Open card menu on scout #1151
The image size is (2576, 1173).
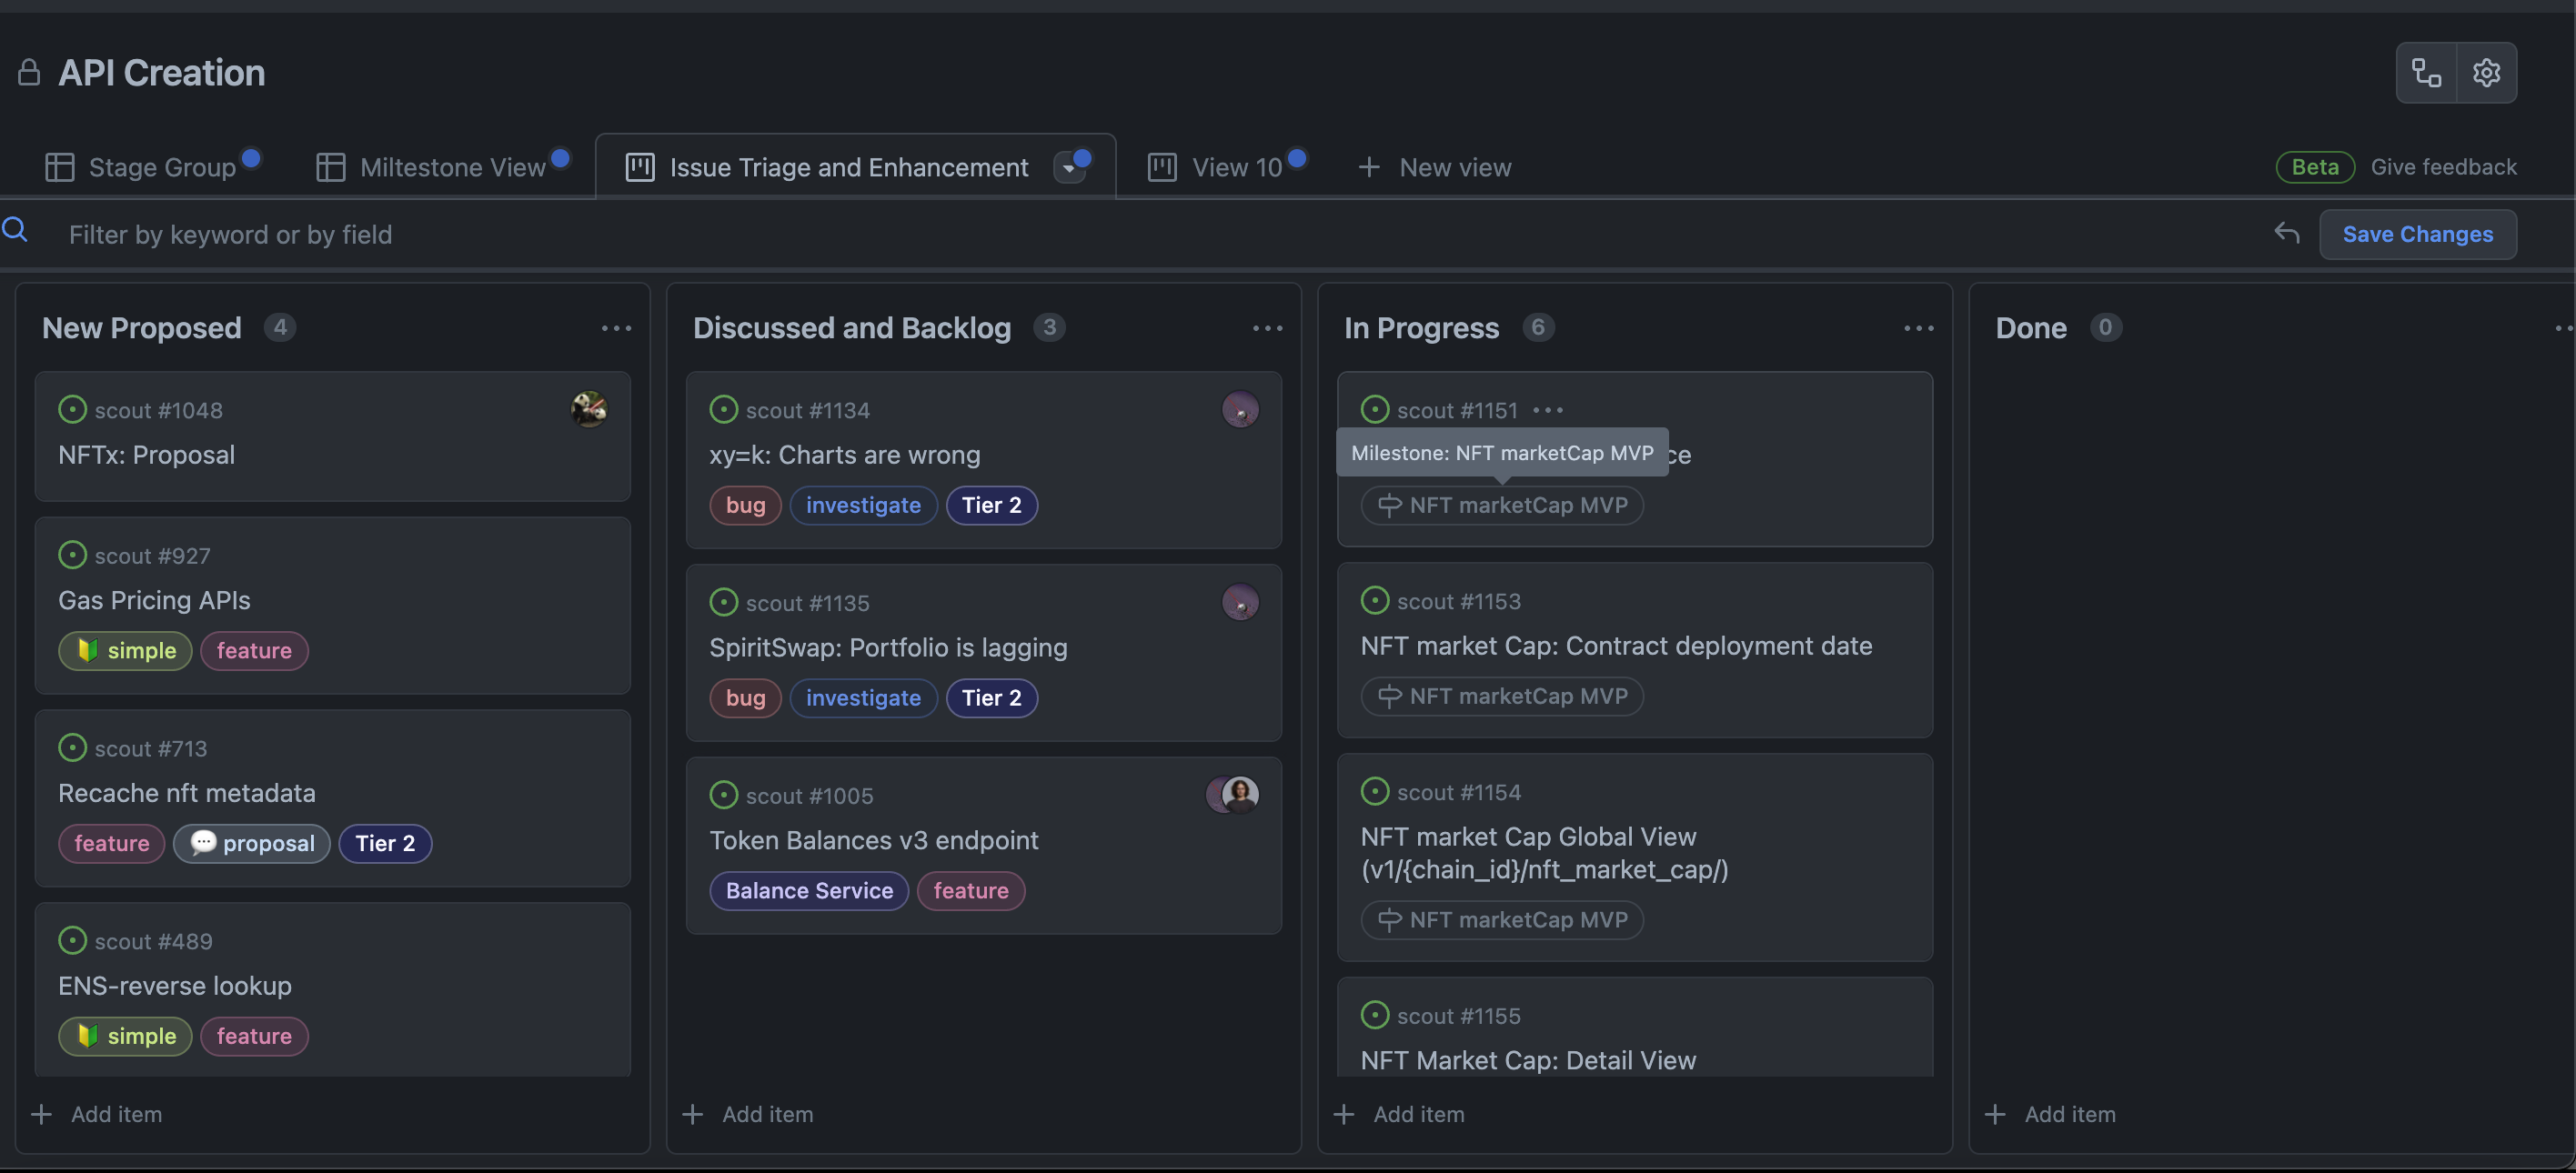click(1547, 410)
